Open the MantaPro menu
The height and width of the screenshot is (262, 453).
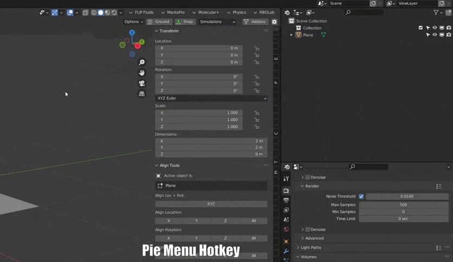coord(173,12)
